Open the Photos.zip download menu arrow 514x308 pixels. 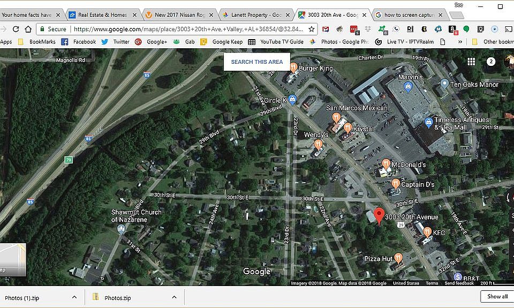coord(174,297)
